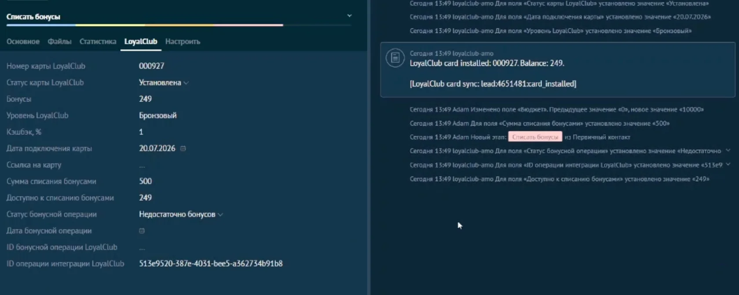739x295 pixels.
Task: Click the ID бонусной операции LoyalClub empty field
Action: 142,248
